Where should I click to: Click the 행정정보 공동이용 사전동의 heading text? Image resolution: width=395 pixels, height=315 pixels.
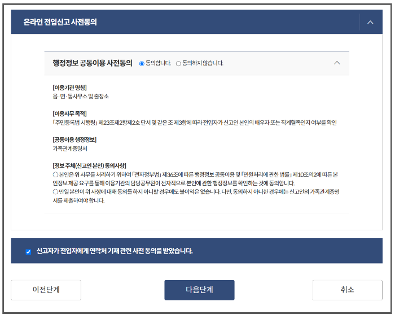(x=92, y=63)
